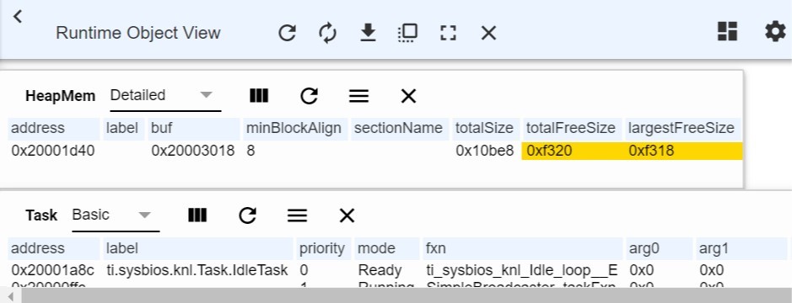Switch the view to fullscreen
Viewport: 792px width, 303px height.
pyautogui.click(x=448, y=34)
